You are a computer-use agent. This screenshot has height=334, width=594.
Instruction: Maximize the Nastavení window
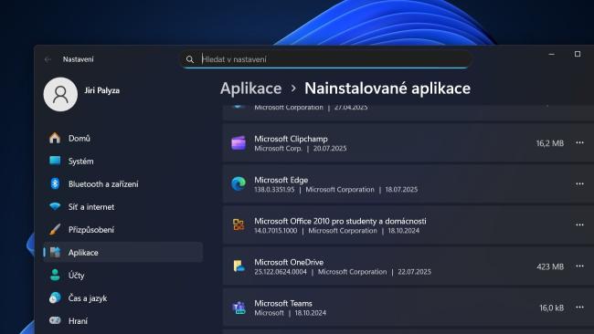578,54
